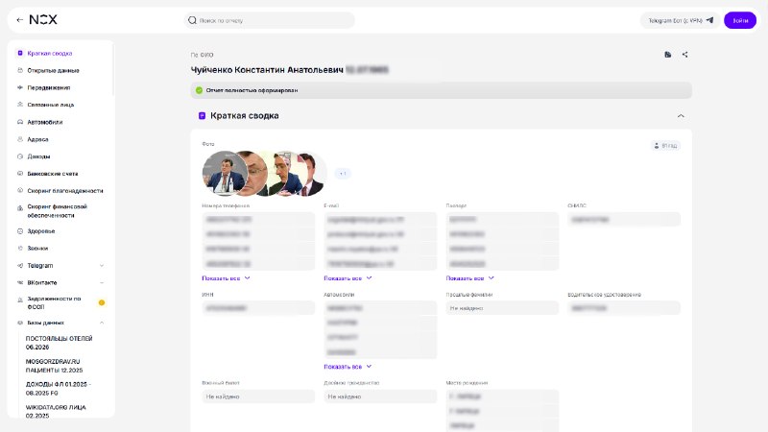Click the search magnifier icon

[193, 20]
